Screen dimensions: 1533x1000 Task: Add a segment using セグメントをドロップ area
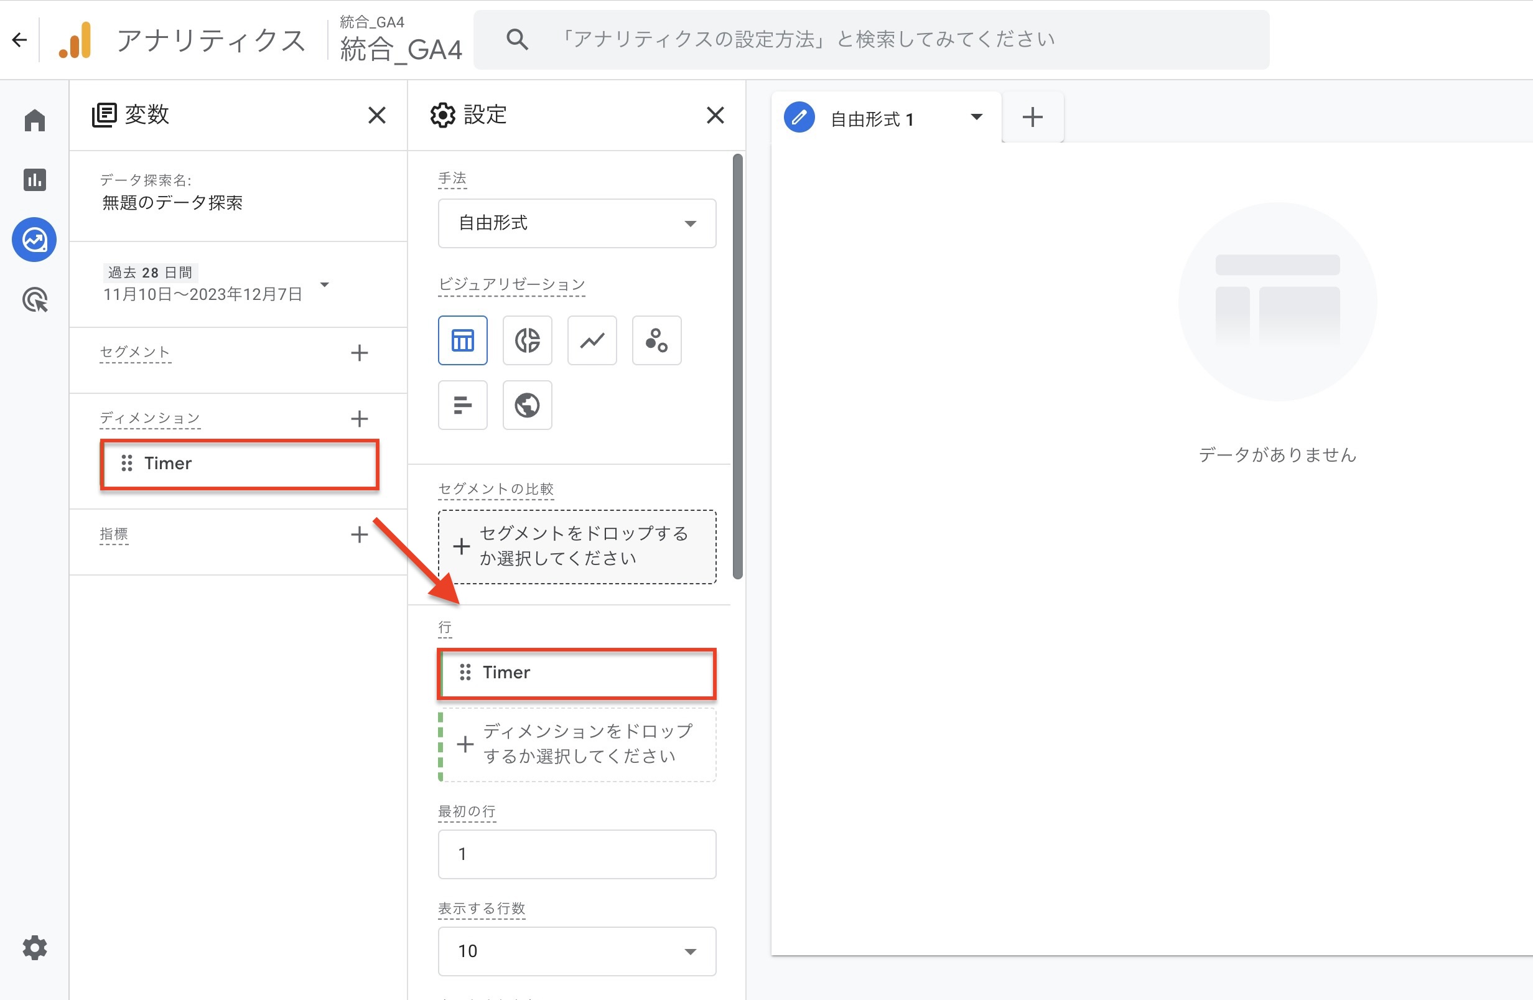point(577,546)
